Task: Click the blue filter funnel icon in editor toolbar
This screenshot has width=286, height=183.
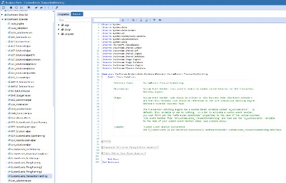Action: coord(154,20)
